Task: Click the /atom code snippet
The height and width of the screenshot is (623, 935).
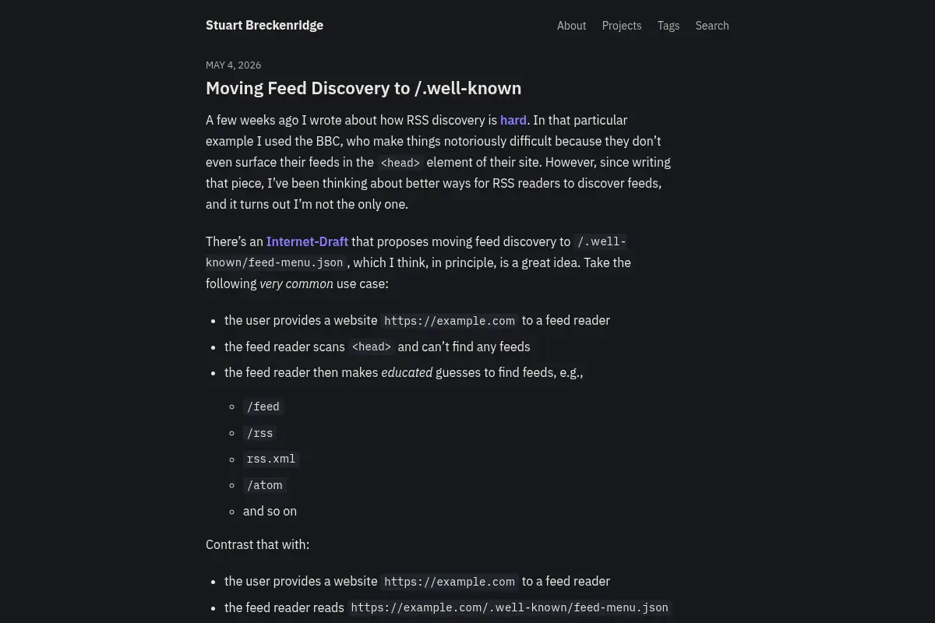Action: pyautogui.click(x=265, y=485)
